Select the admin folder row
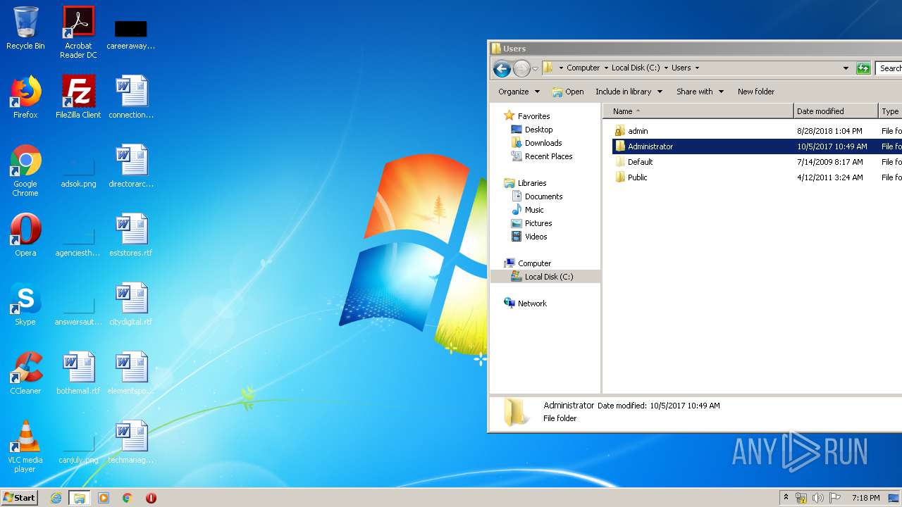902x507 pixels. pos(757,131)
